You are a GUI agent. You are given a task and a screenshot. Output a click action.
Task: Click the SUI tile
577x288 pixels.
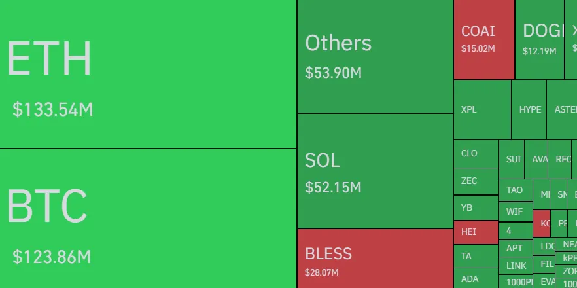[x=512, y=159]
